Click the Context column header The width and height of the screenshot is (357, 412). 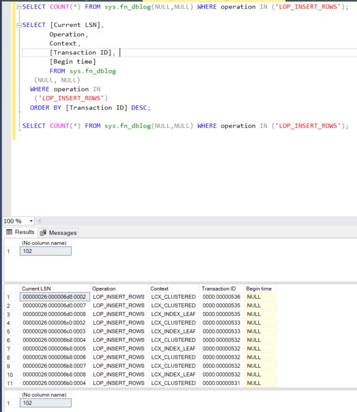[174, 289]
